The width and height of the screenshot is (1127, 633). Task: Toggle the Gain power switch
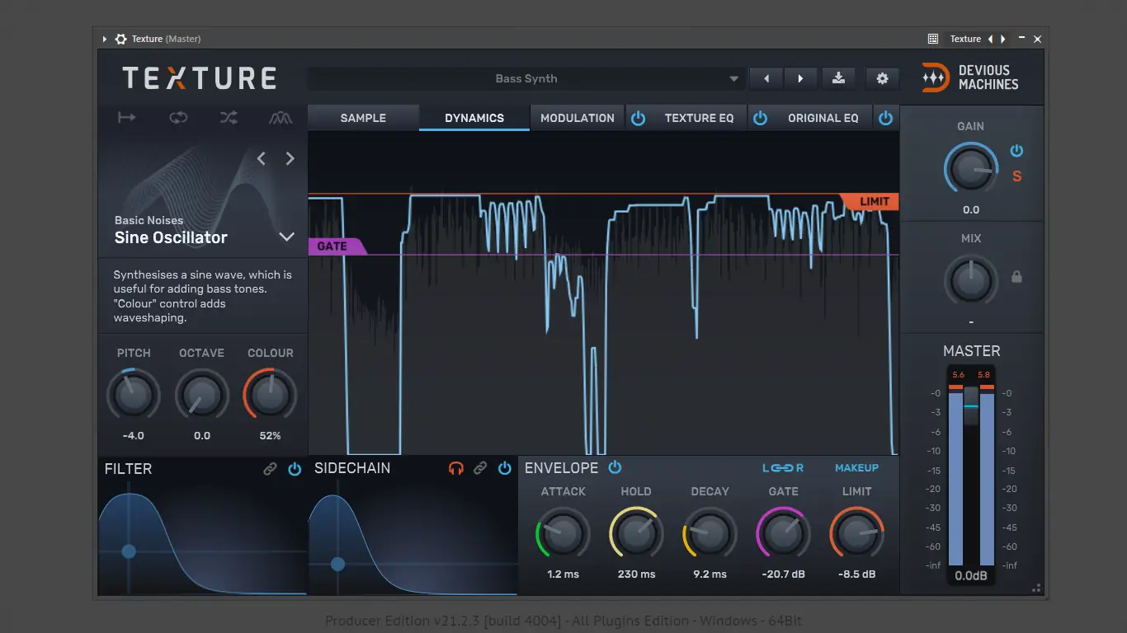point(1016,151)
